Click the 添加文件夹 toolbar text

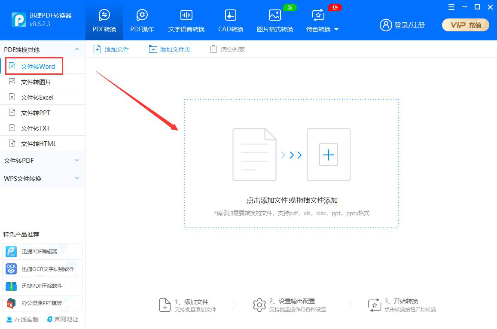coord(175,49)
